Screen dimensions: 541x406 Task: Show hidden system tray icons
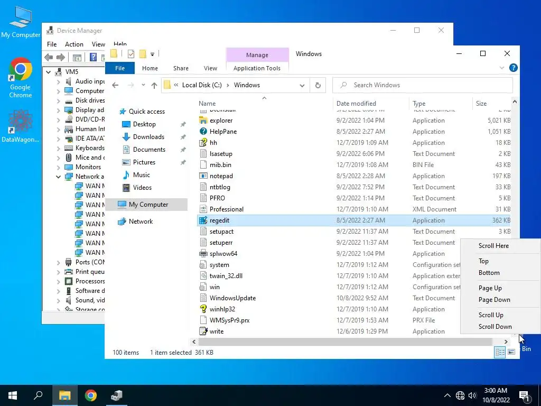coord(447,395)
